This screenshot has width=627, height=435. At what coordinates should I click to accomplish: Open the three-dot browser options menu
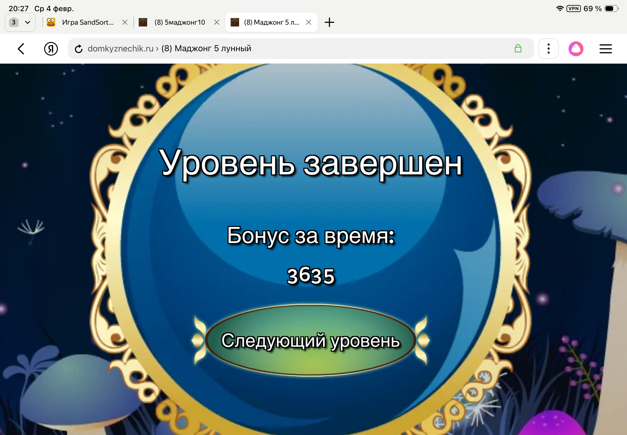point(548,49)
